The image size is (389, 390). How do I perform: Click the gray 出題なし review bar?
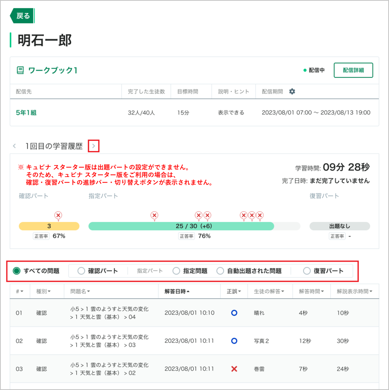coord(340,226)
